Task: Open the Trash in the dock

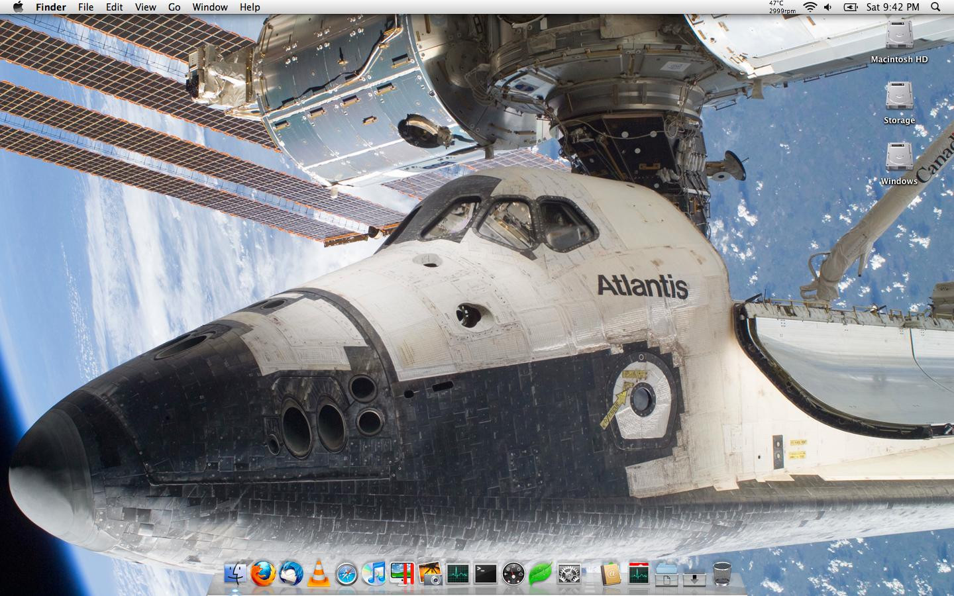Action: click(722, 573)
